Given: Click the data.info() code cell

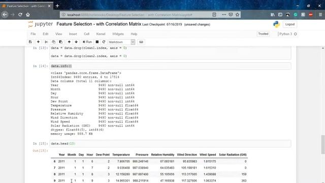Looking at the screenshot, I should [170, 66].
